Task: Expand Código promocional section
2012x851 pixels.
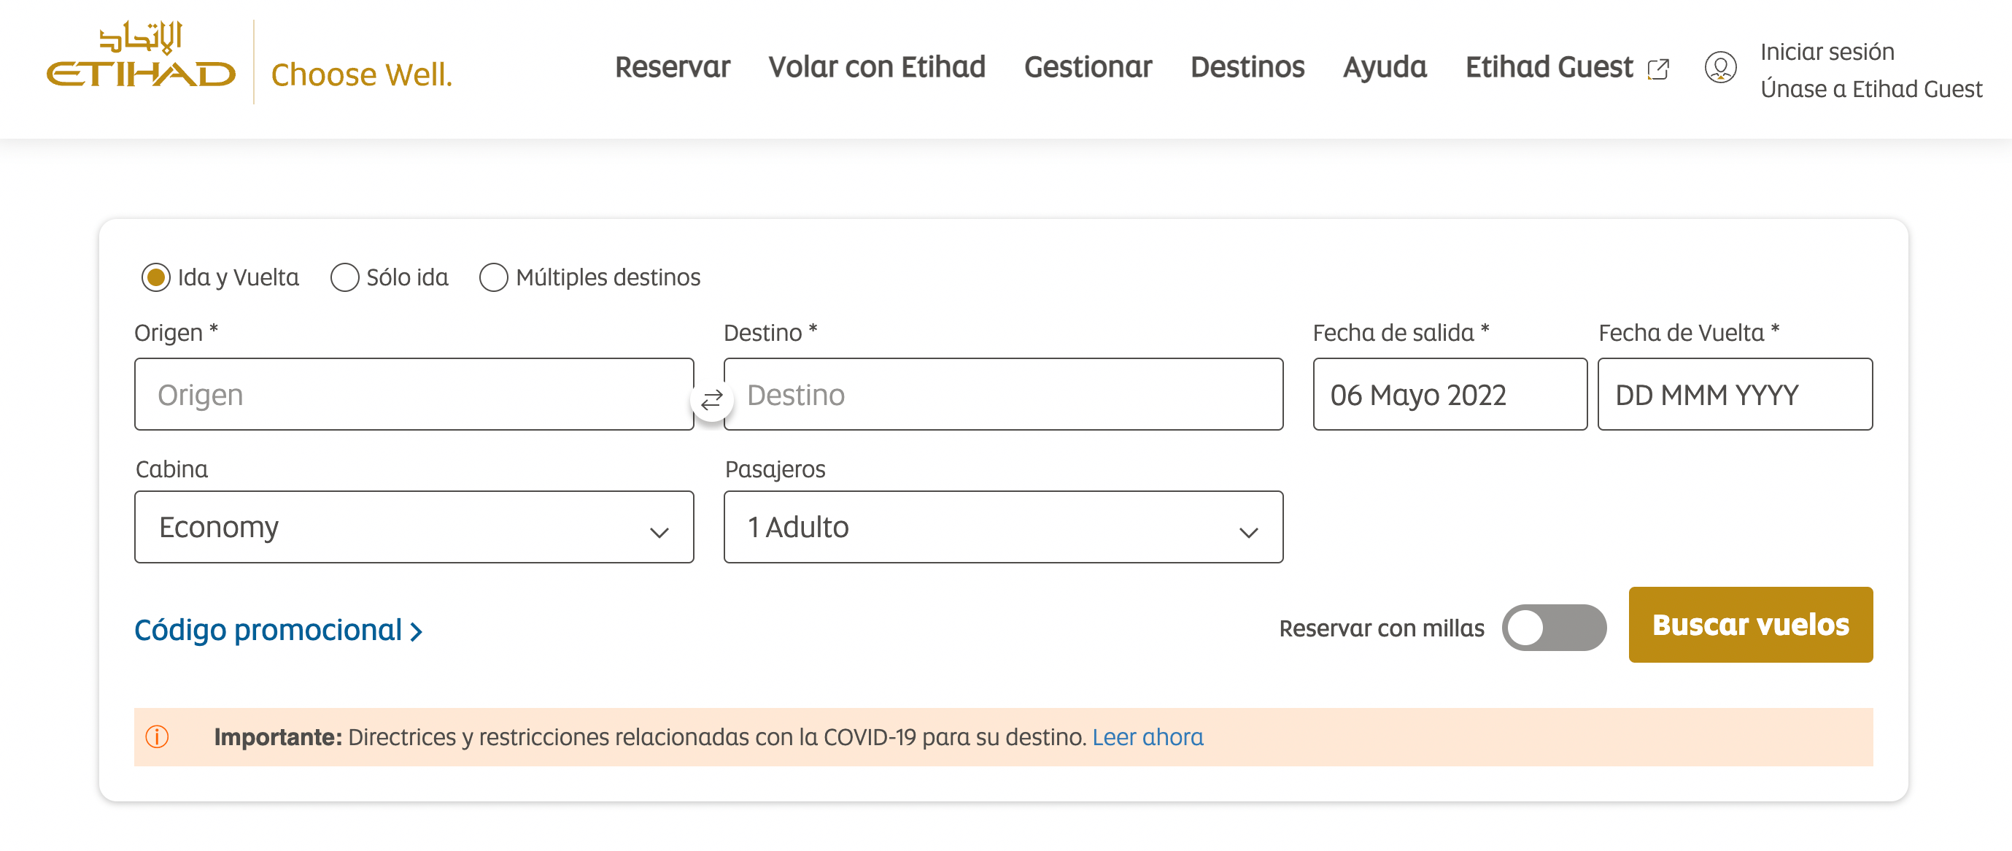Action: tap(279, 630)
